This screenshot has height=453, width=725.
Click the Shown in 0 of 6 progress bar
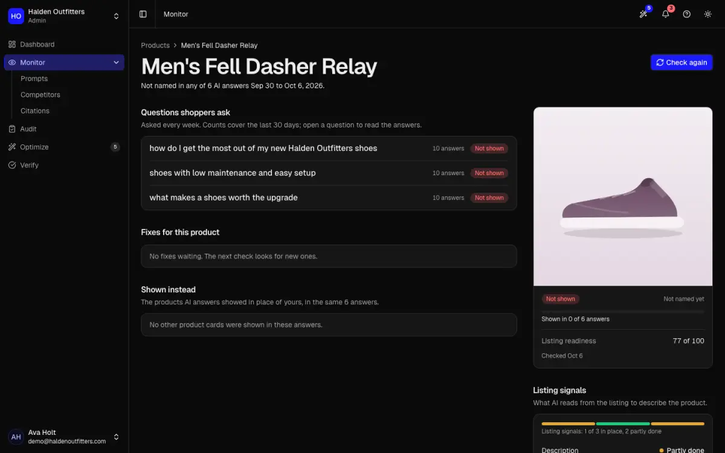623,312
